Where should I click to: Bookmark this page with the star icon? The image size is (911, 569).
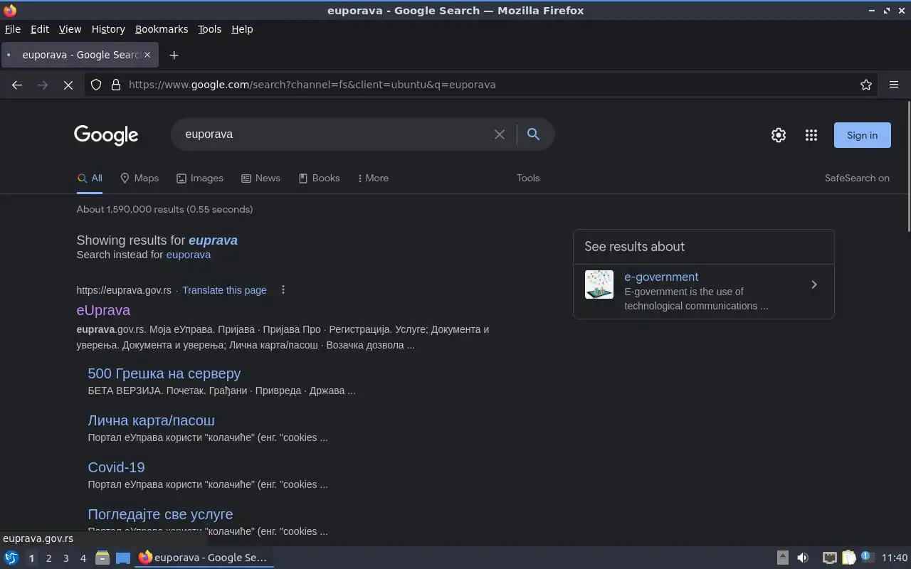(x=866, y=85)
